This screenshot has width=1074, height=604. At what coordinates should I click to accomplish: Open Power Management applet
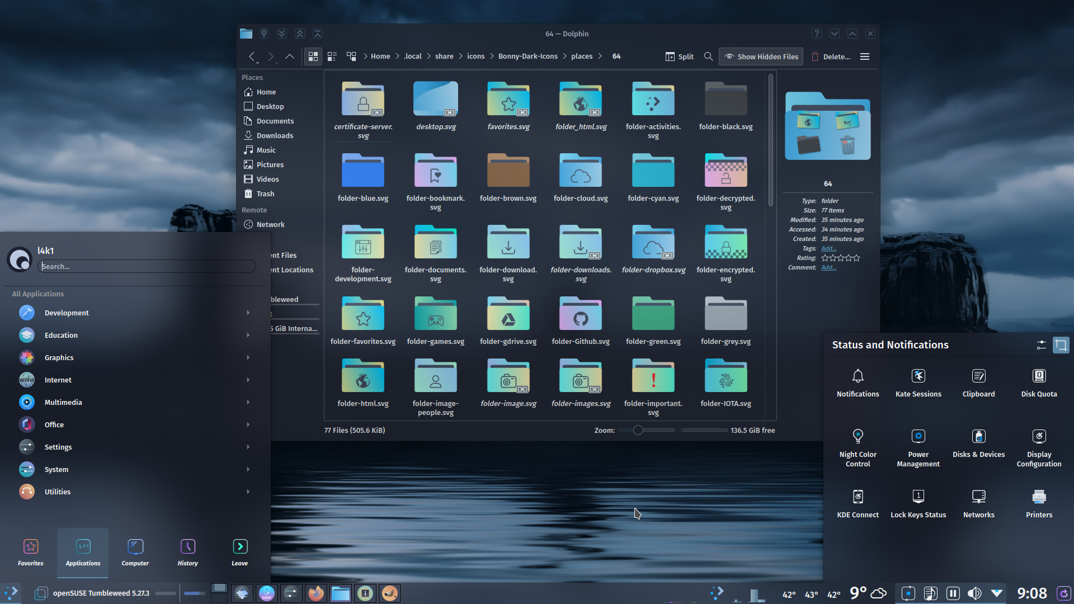918,448
